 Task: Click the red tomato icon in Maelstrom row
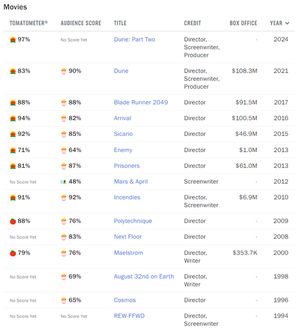point(13,253)
